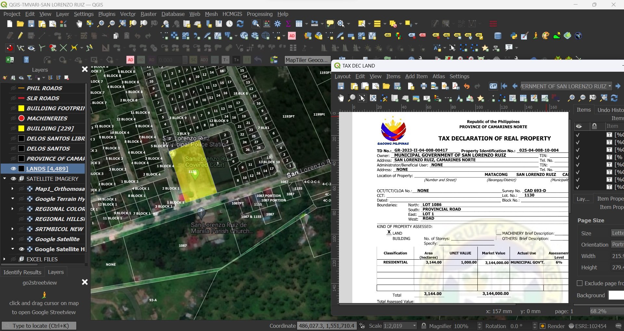The image size is (624, 331).
Task: Open layer styling panel brush icon
Action: click(x=5, y=78)
